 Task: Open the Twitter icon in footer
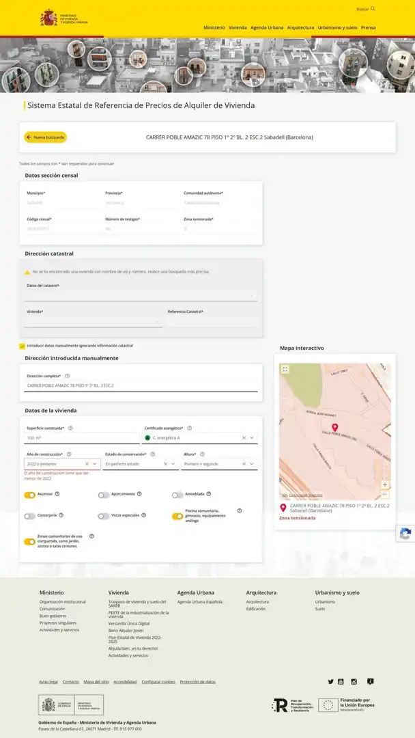(330, 681)
